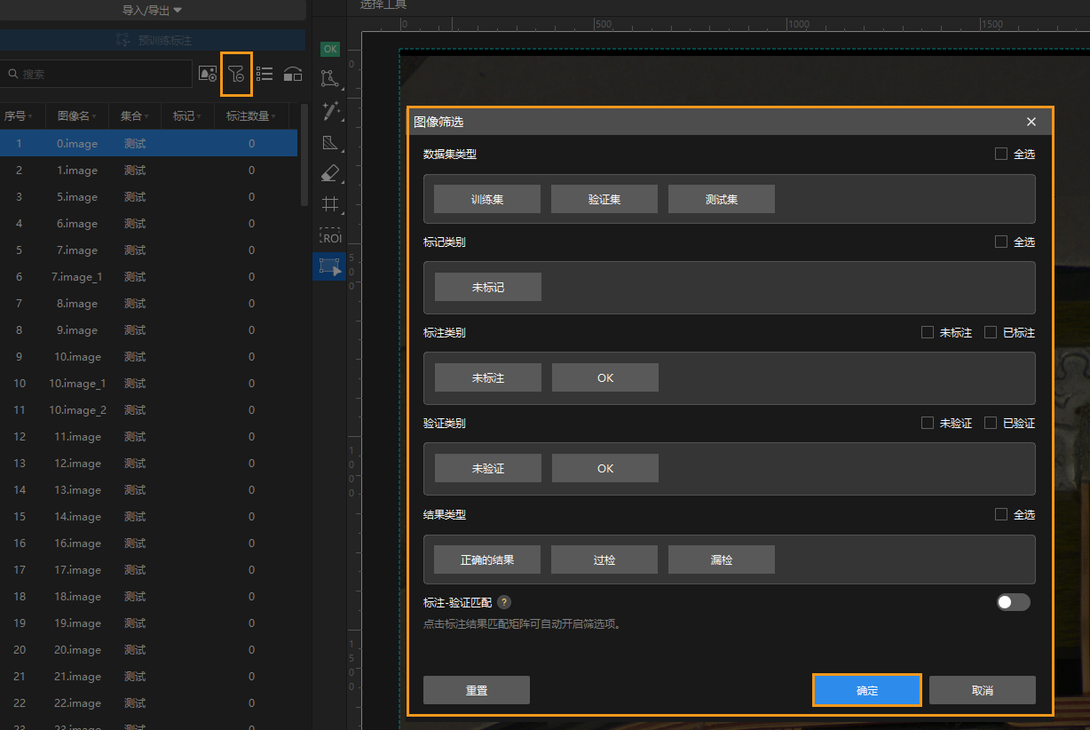Open the 集合 column filter arrow
The width and height of the screenshot is (1090, 730).
pos(147,116)
